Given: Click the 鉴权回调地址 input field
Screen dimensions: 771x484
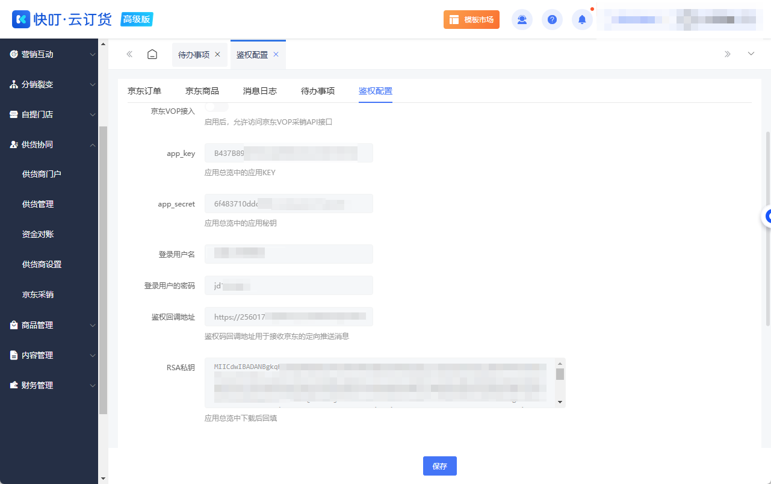Looking at the screenshot, I should pos(289,317).
